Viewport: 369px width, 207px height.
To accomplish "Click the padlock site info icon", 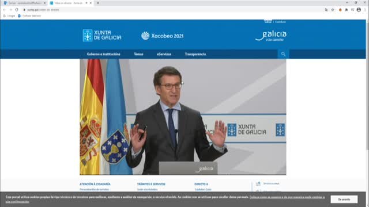I will 24,10.
